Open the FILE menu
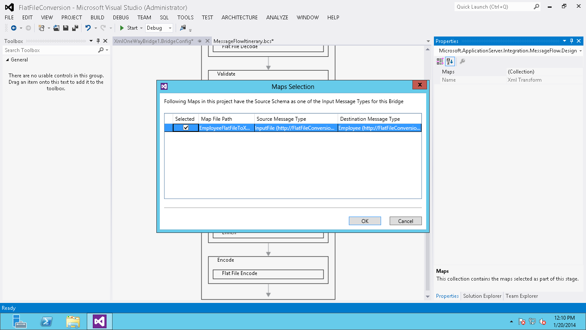The width and height of the screenshot is (586, 330). coord(9,18)
